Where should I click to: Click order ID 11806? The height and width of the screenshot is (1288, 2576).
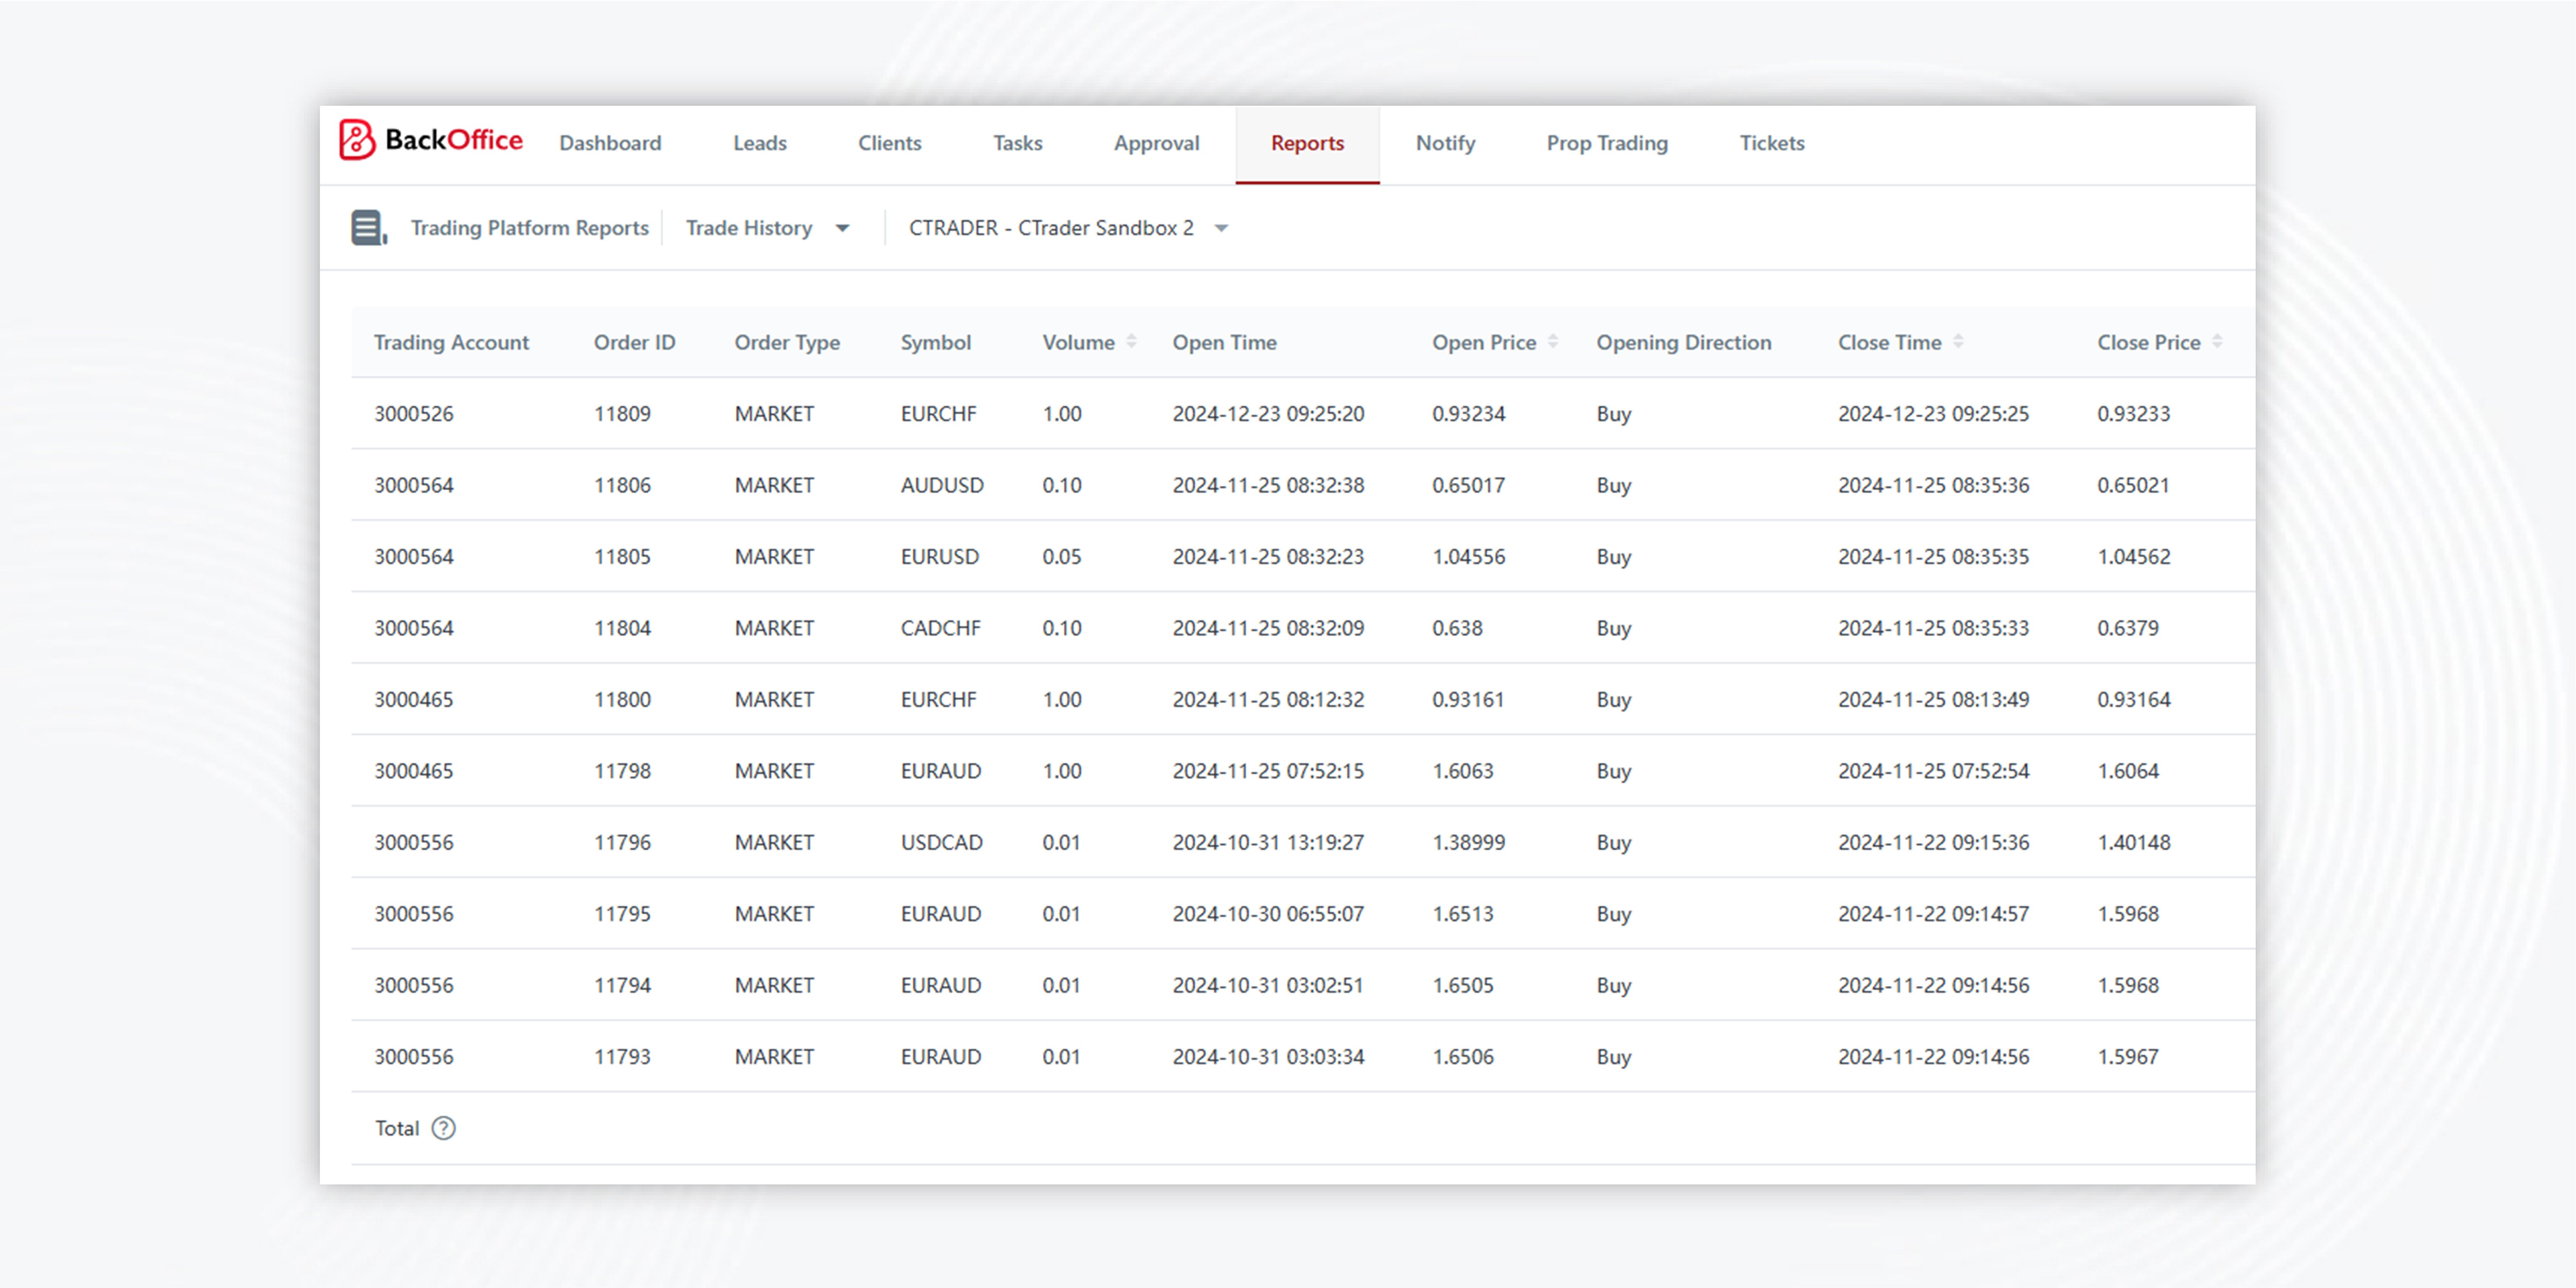point(622,485)
